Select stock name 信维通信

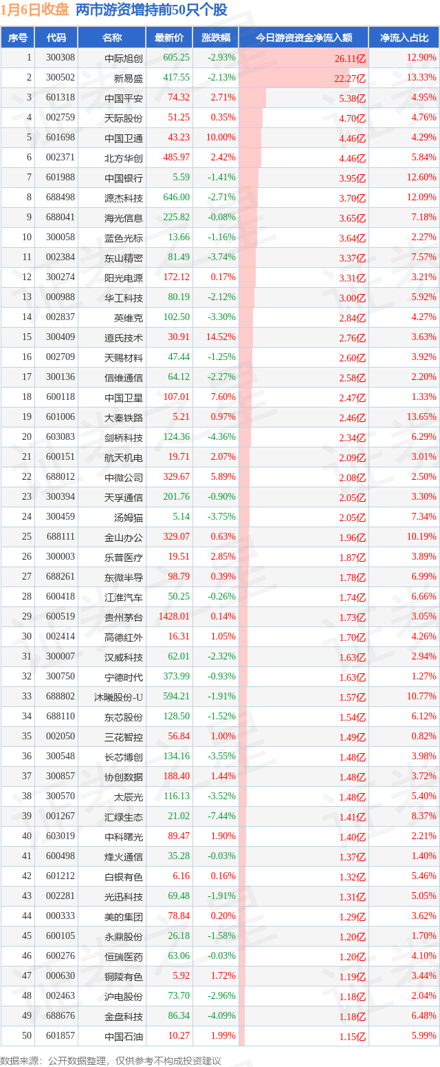(124, 377)
